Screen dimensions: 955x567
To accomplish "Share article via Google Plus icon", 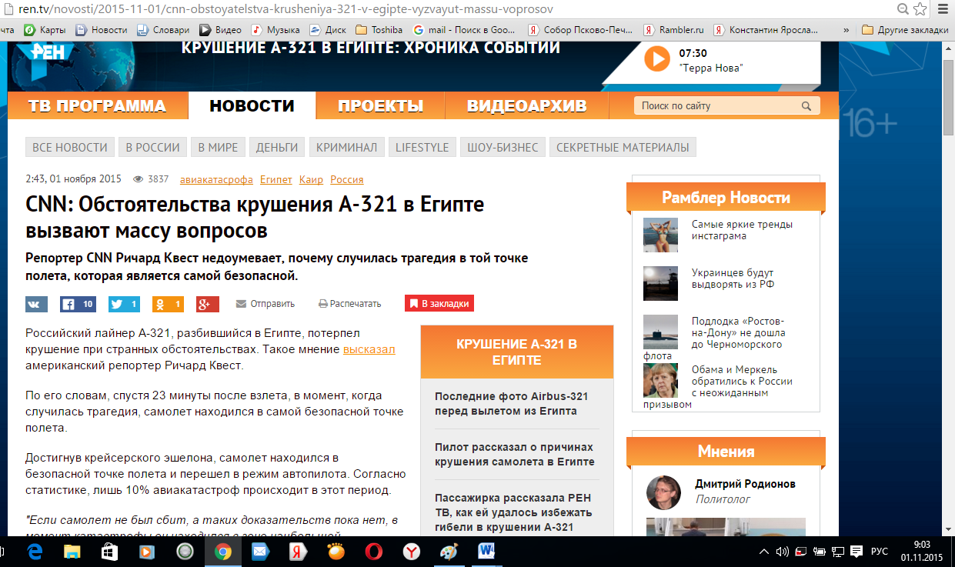I will (208, 304).
